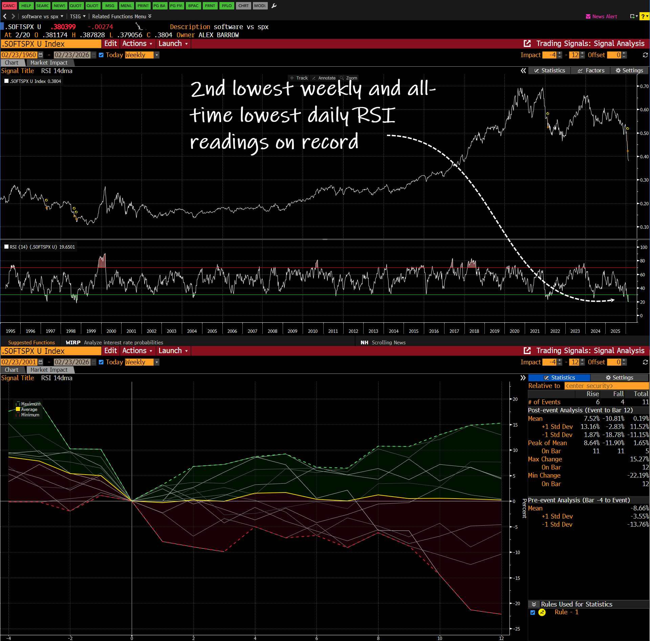Viewport: 650px width, 641px height.
Task: Uncheck Today checkbox in the upper panel
Action: click(x=101, y=55)
